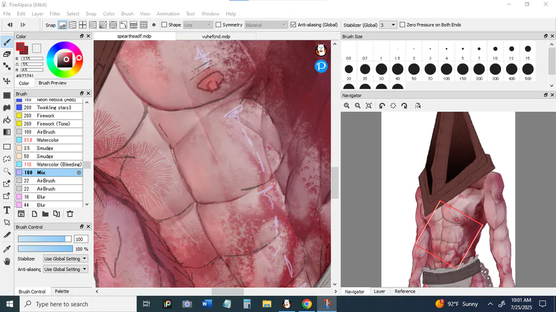Turn snap off with the off button

(x=62, y=25)
